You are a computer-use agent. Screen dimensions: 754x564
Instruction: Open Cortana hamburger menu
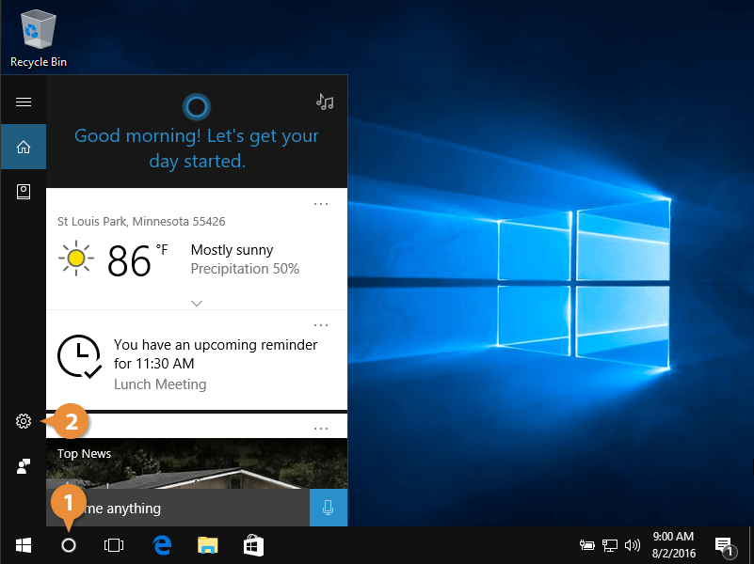click(x=24, y=102)
